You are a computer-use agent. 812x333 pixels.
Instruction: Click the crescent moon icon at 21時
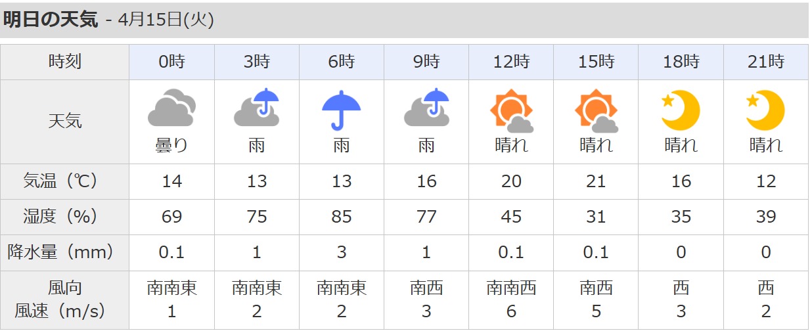pyautogui.click(x=766, y=110)
